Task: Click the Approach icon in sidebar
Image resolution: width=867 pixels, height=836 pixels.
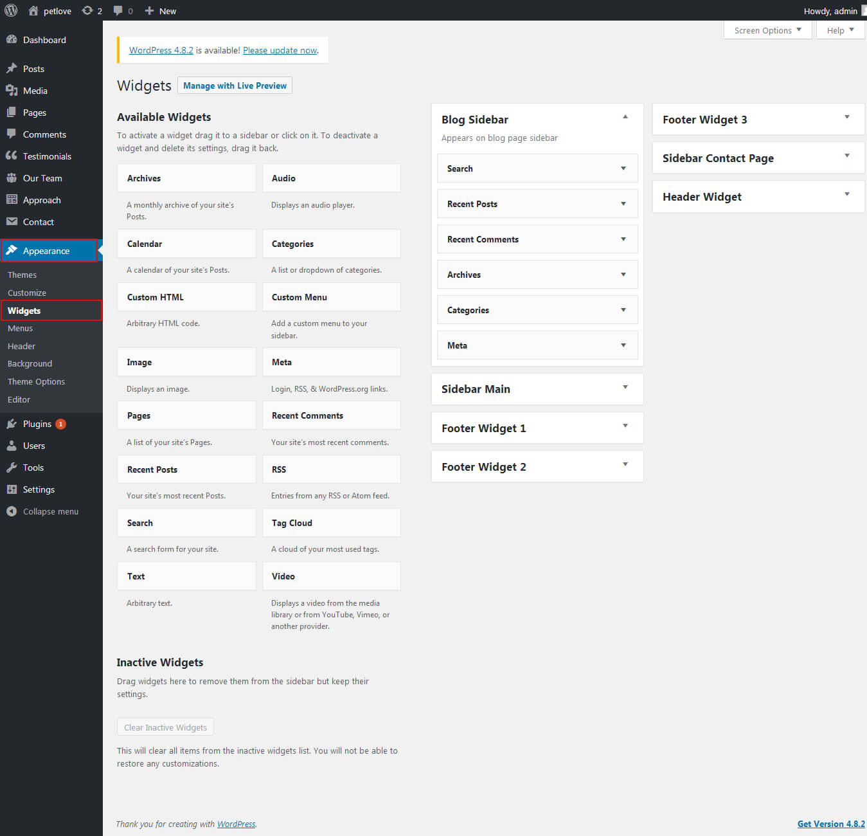Action: point(12,199)
